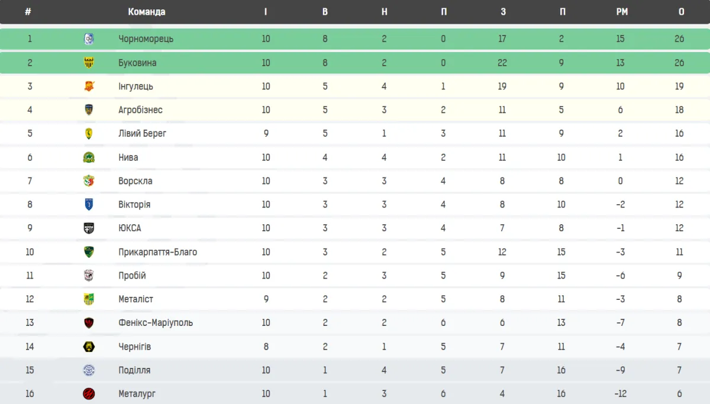Viewport: 710px width, 404px height.
Task: Click the Буковина club crest icon
Action: coord(89,63)
